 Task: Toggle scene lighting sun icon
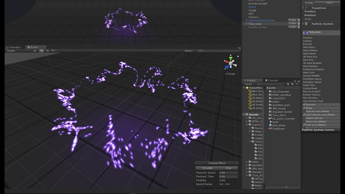coord(42,51)
